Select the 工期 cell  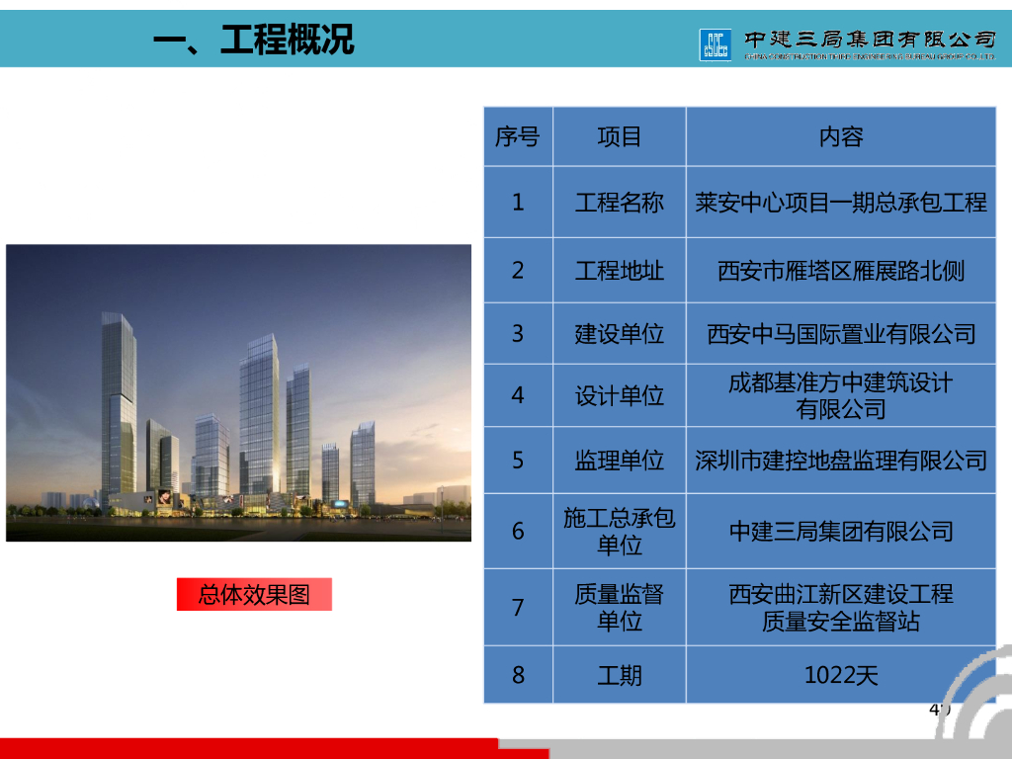(x=620, y=675)
